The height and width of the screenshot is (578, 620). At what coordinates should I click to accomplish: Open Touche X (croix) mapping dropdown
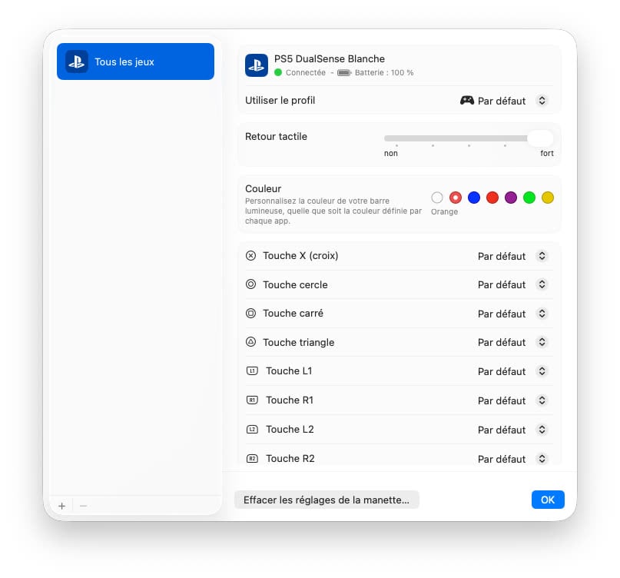(x=542, y=256)
